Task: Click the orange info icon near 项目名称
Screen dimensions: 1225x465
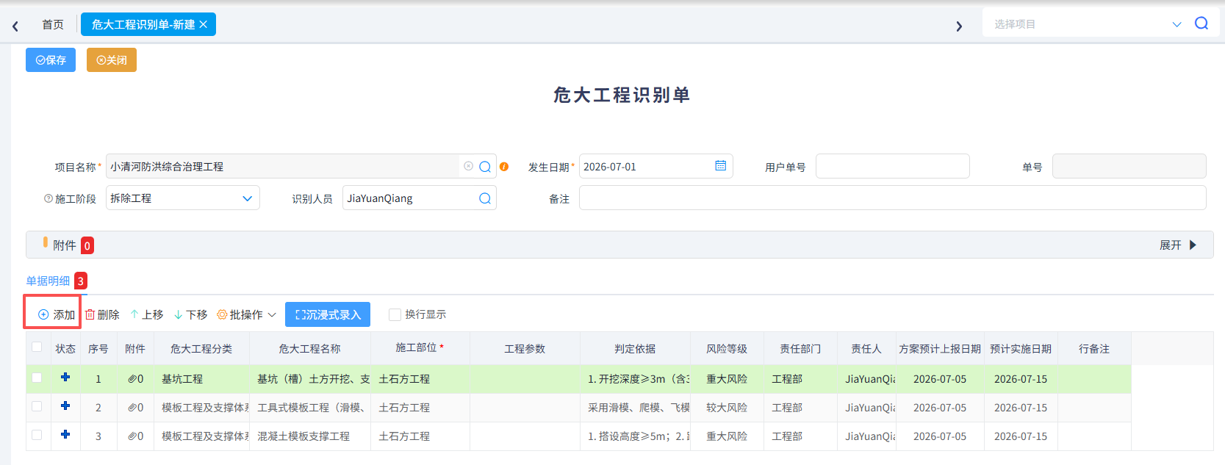Action: 504,167
